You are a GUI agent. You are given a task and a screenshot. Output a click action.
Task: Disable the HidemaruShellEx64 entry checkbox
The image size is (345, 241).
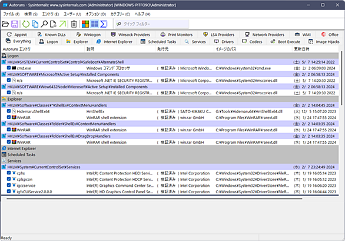[x=9, y=111]
